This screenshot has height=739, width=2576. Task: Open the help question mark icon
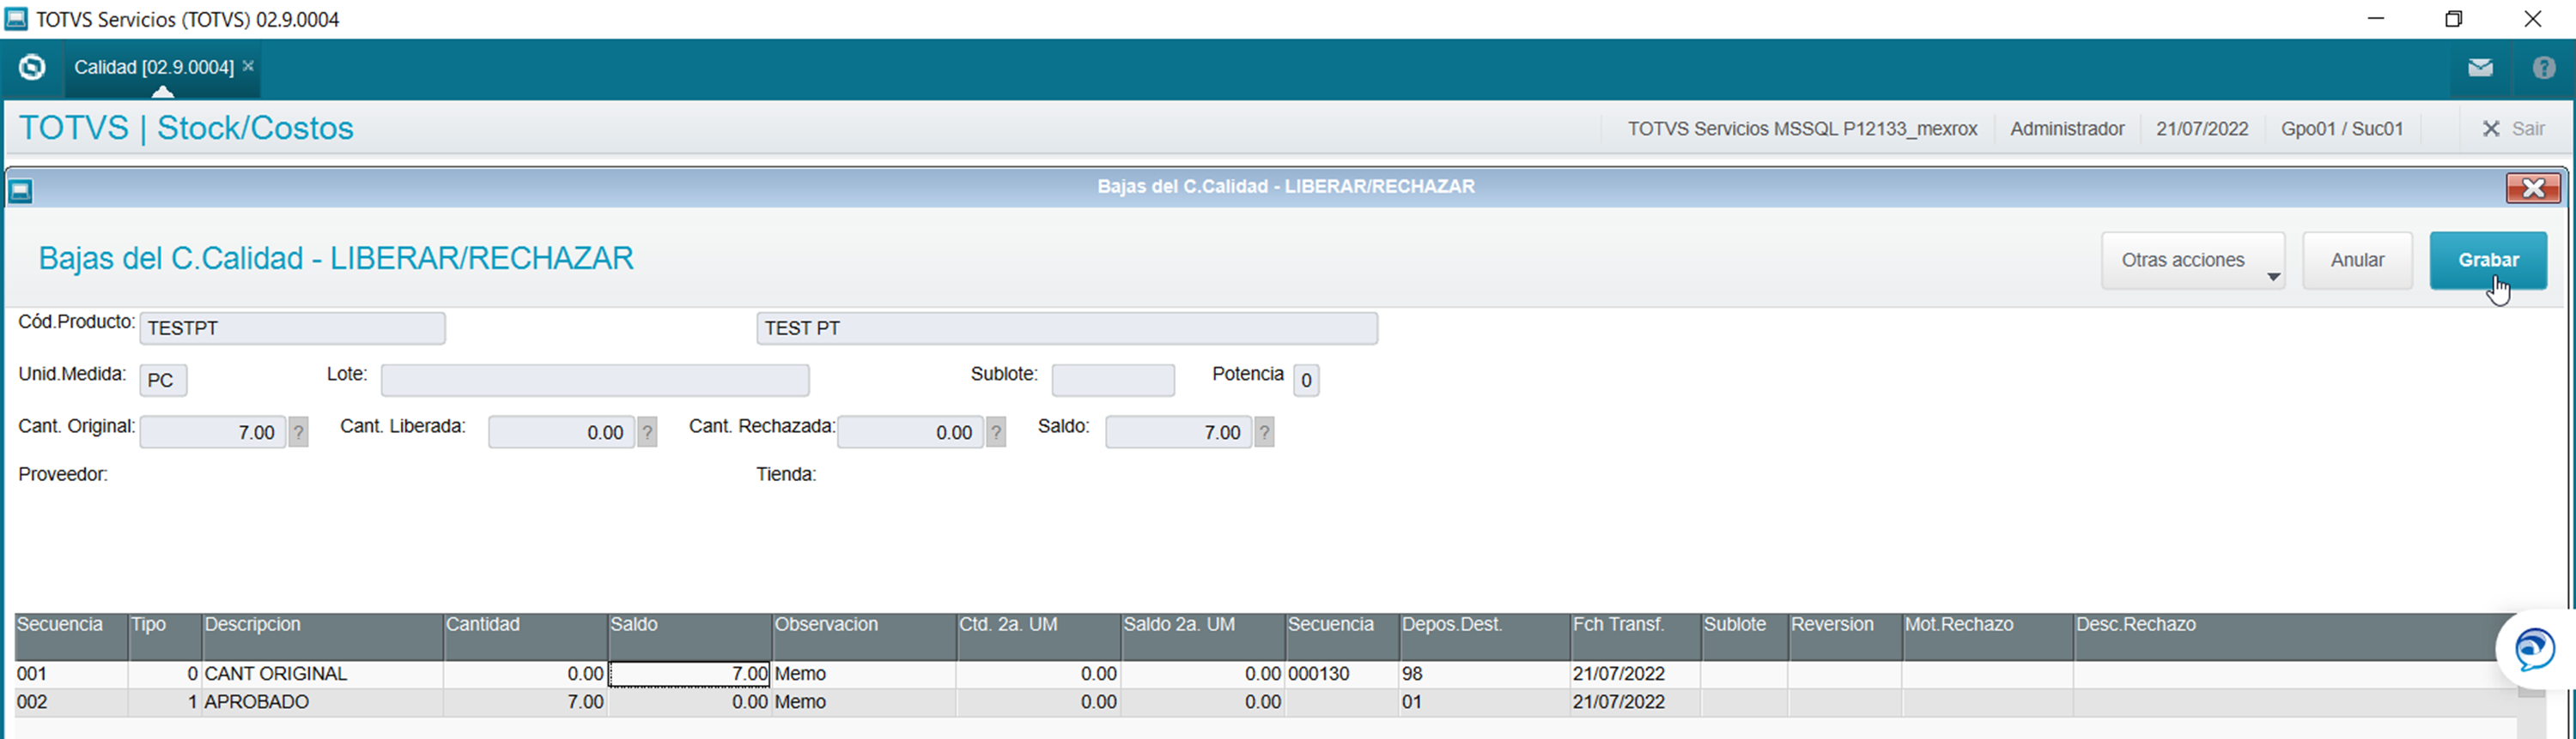tap(2544, 68)
